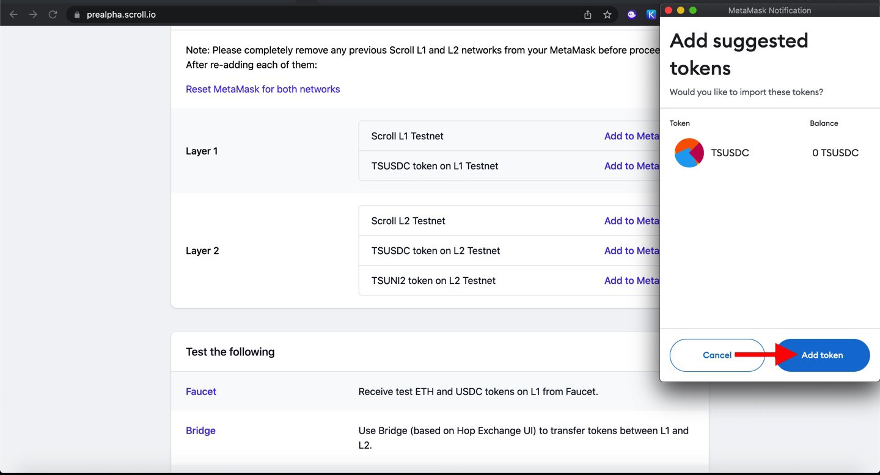Click the Faucet description text
880x475 pixels.
point(478,391)
